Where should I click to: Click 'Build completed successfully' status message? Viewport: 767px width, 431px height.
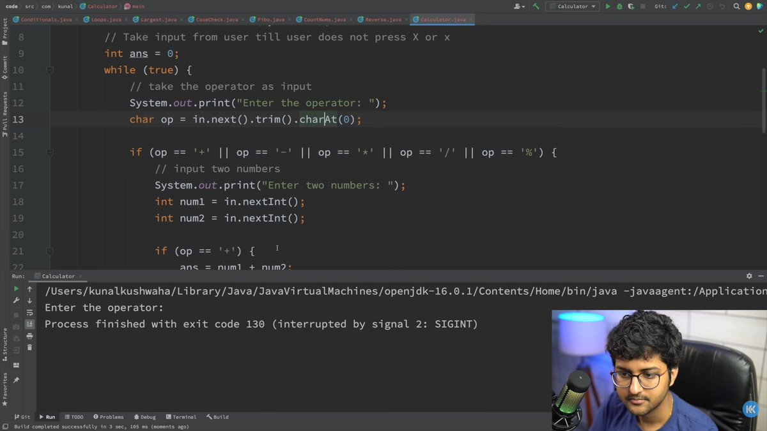click(x=100, y=427)
